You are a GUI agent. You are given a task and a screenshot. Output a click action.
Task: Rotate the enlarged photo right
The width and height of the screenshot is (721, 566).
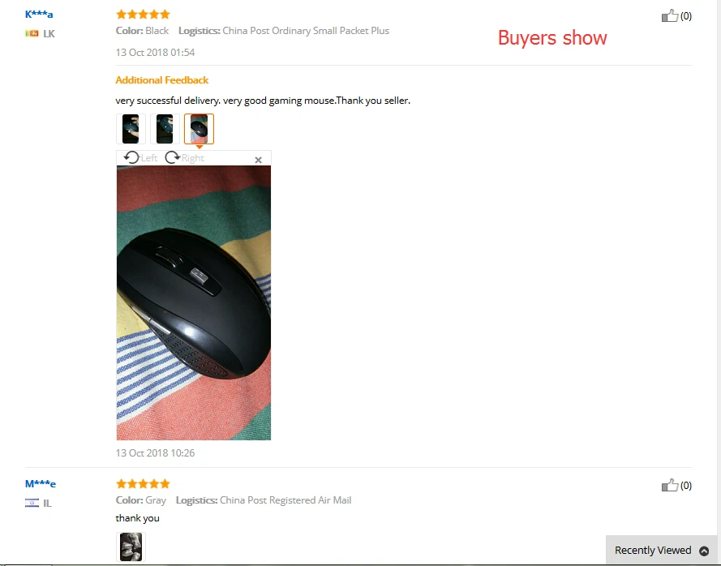184,157
